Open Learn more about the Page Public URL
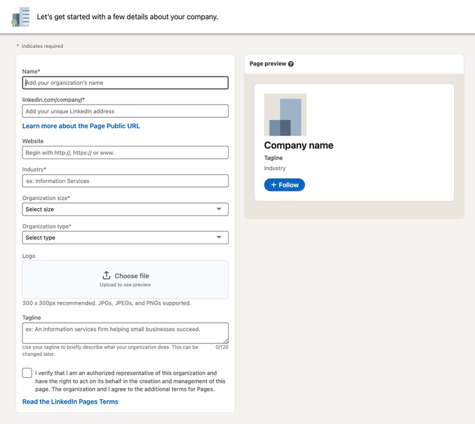Viewport: 475px width, 424px height. [81, 126]
